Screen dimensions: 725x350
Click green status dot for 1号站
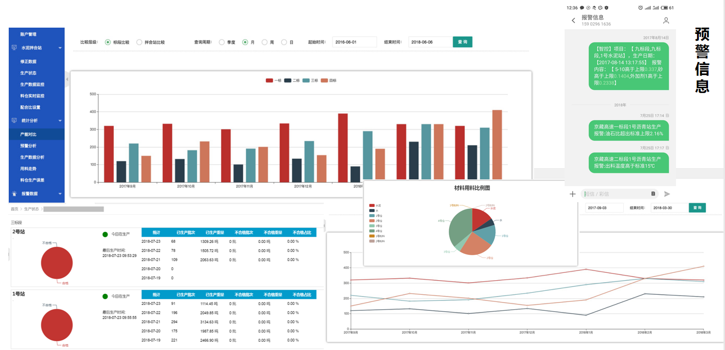click(x=105, y=296)
